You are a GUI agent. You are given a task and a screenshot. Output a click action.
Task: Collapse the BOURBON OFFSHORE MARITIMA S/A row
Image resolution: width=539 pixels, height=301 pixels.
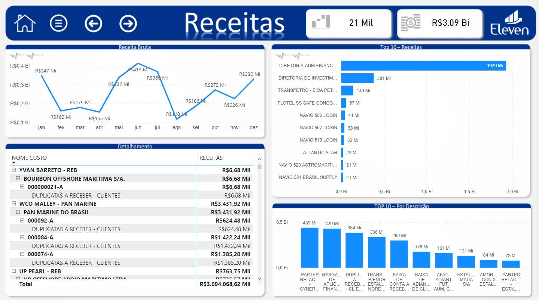18,178
